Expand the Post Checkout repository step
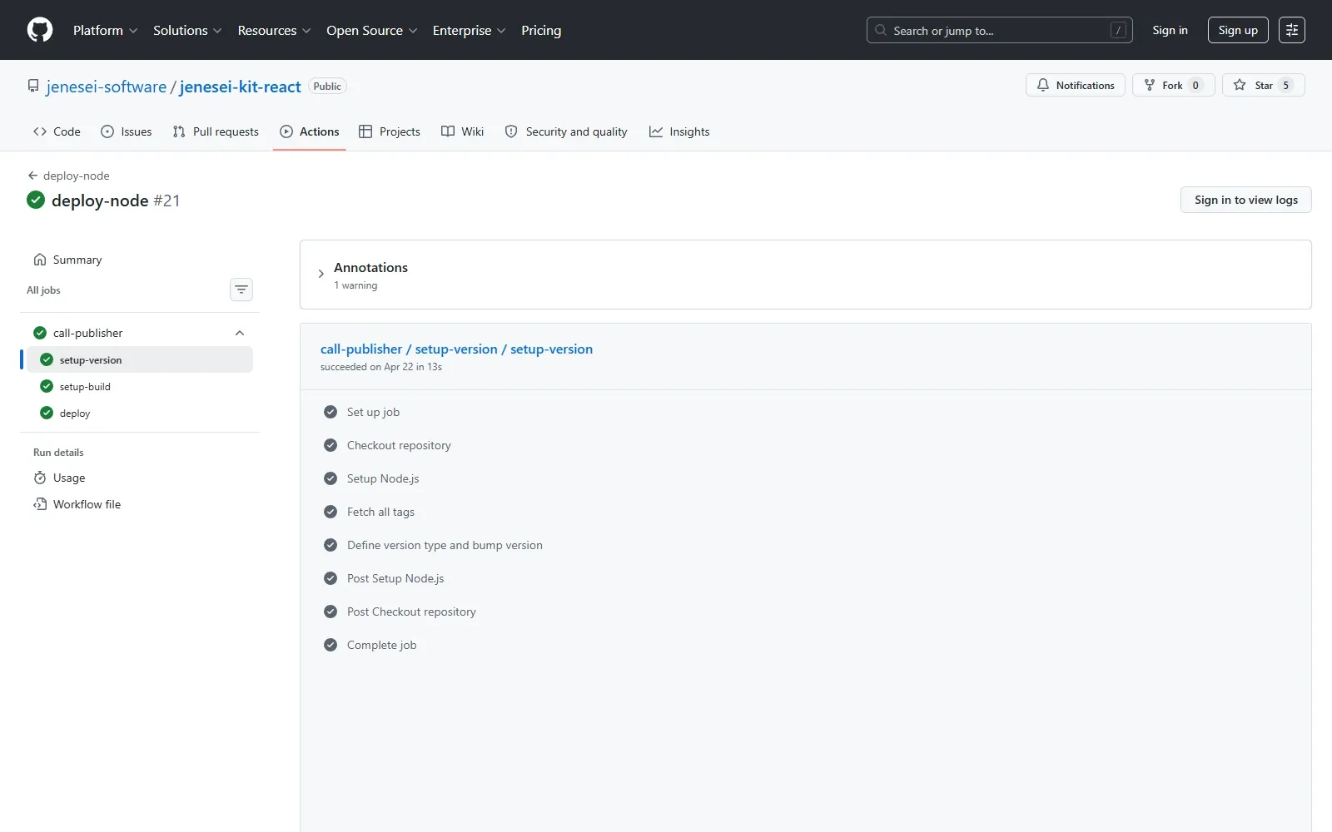The width and height of the screenshot is (1332, 832). (806, 612)
